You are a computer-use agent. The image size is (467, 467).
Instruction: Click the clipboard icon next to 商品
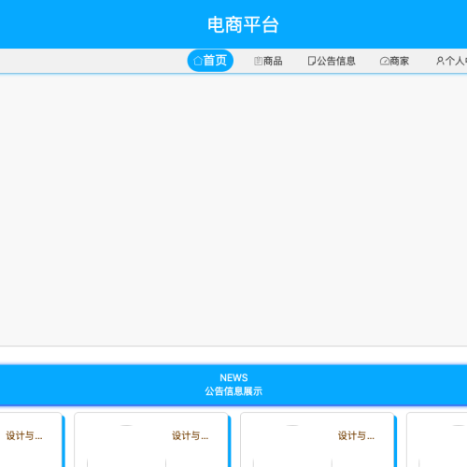(x=258, y=61)
